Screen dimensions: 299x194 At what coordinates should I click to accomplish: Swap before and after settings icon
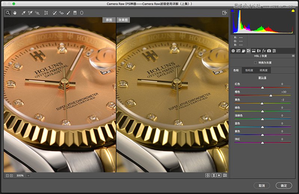click(x=214, y=175)
